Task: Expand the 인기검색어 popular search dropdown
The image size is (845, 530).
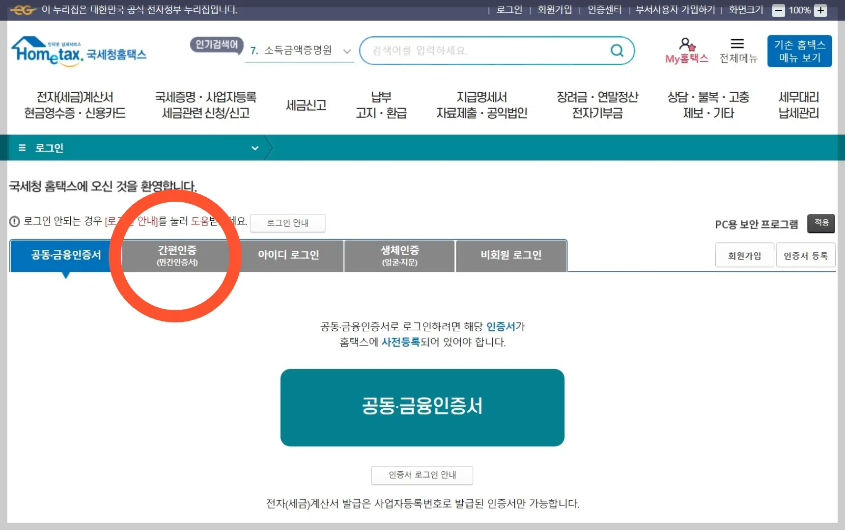Action: tap(216, 46)
